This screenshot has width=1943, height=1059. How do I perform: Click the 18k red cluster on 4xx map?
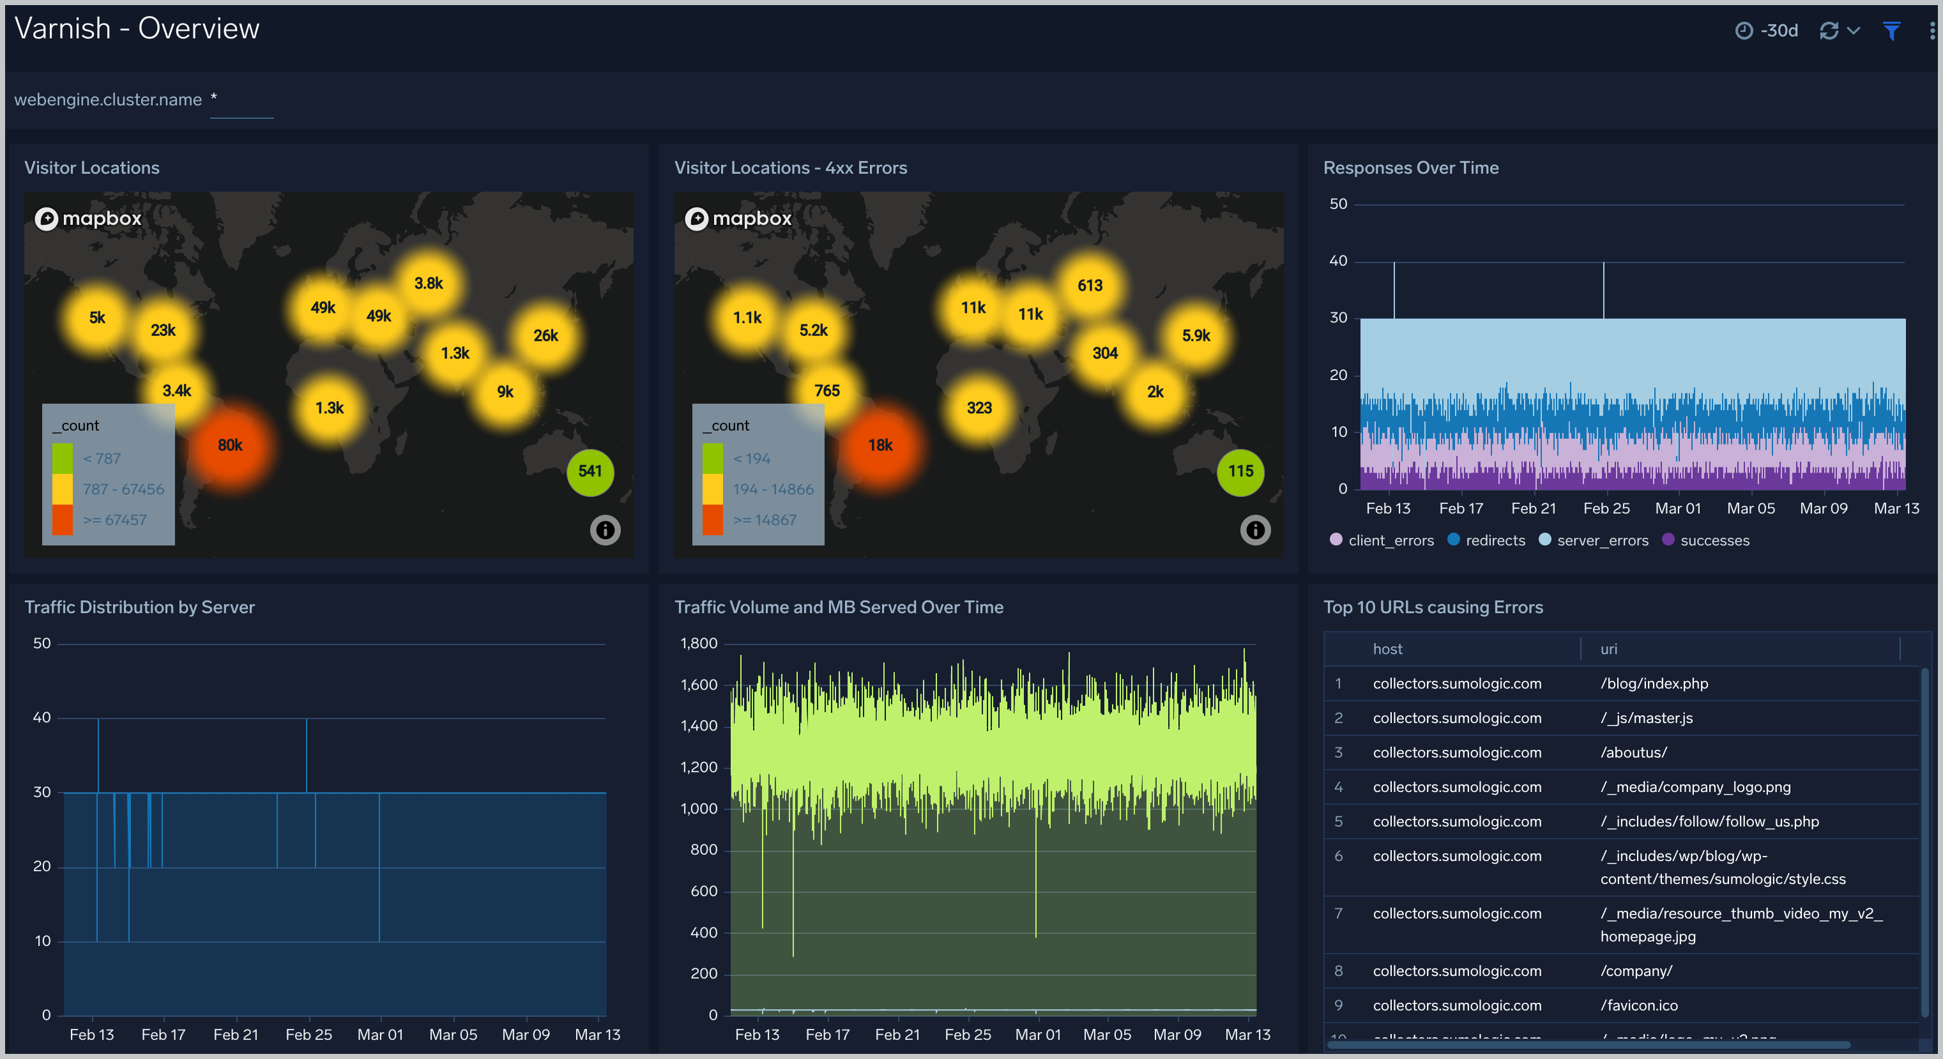[x=880, y=446]
